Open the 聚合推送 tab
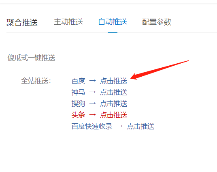Image resolution: width=217 pixels, height=172 pixels. pyautogui.click(x=22, y=22)
